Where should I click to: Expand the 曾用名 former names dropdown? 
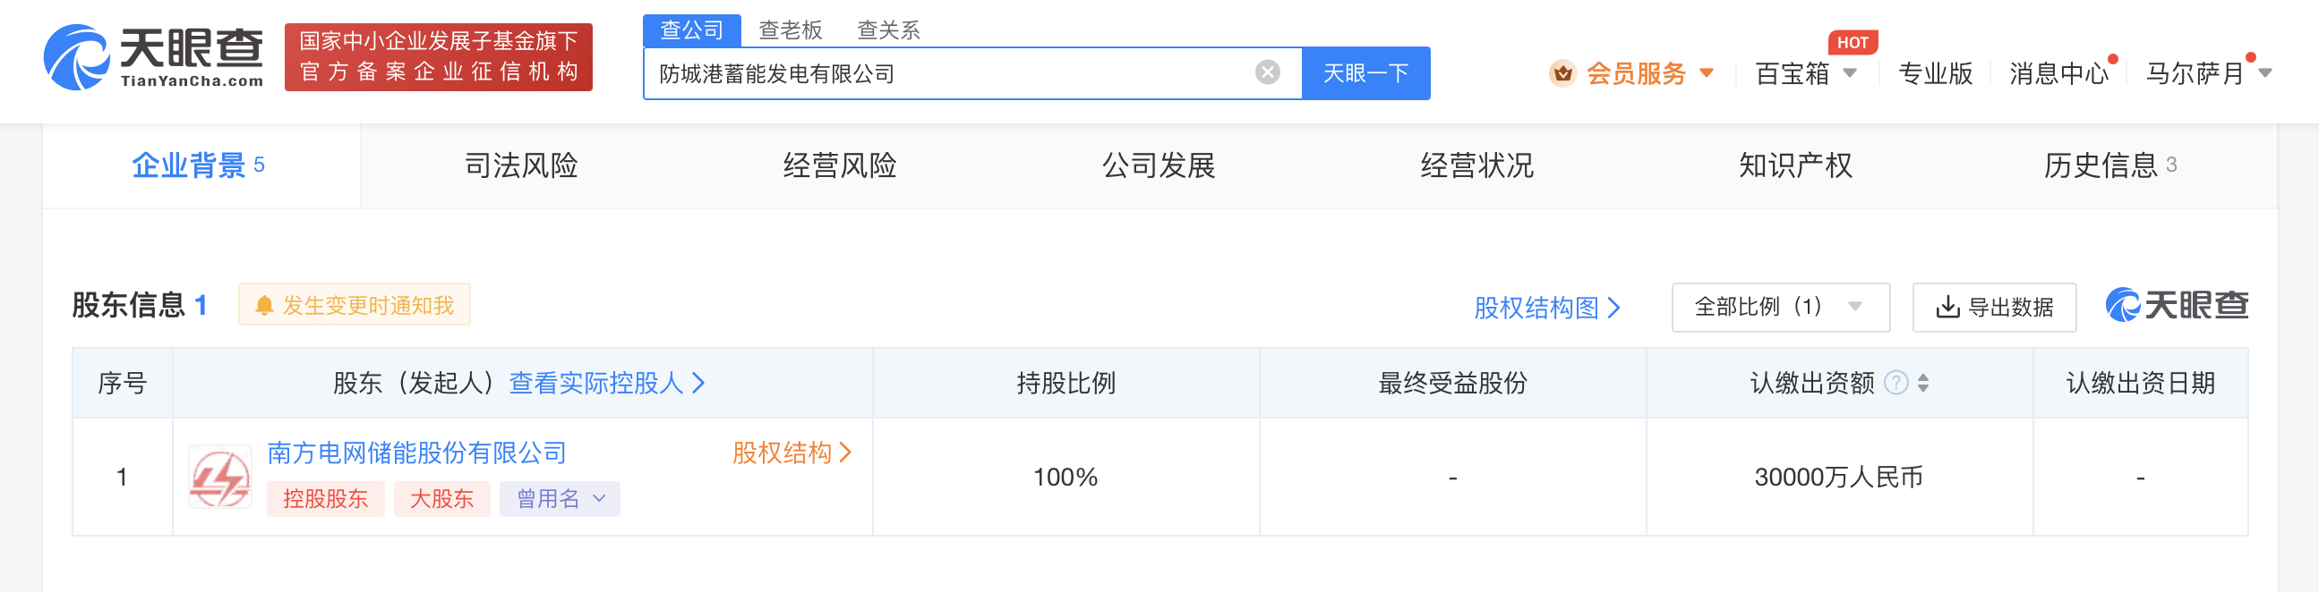tap(560, 499)
